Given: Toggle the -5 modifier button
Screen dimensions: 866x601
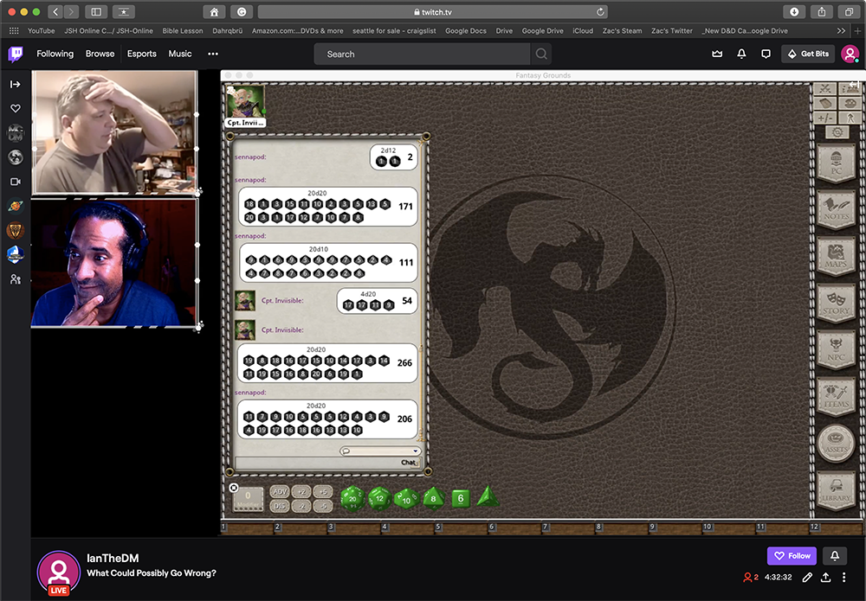Looking at the screenshot, I should [x=323, y=506].
